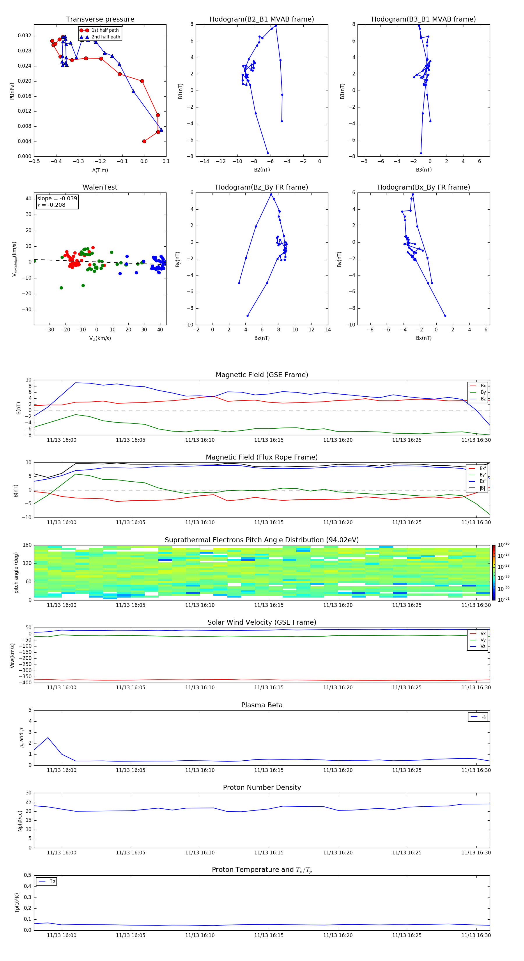
Task: Click the 'Pt(nPa)' y-axis label
Action: click(x=12, y=91)
